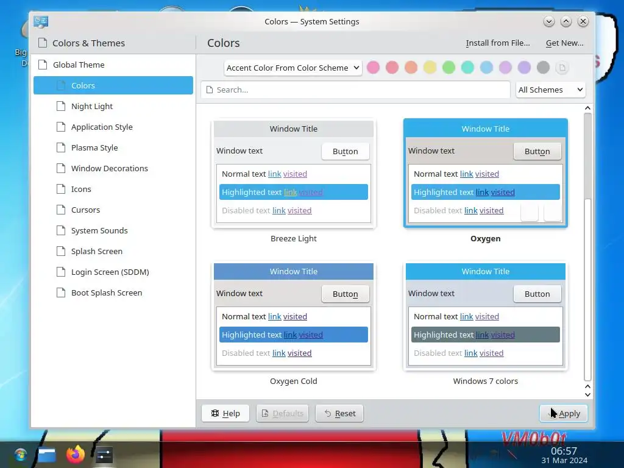Open the All Schemes filter dropdown
The height and width of the screenshot is (468, 624).
pos(550,90)
